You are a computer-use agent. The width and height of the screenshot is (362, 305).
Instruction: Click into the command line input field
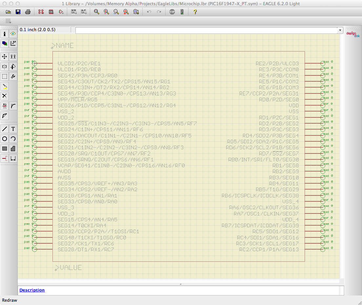(x=207, y=30)
